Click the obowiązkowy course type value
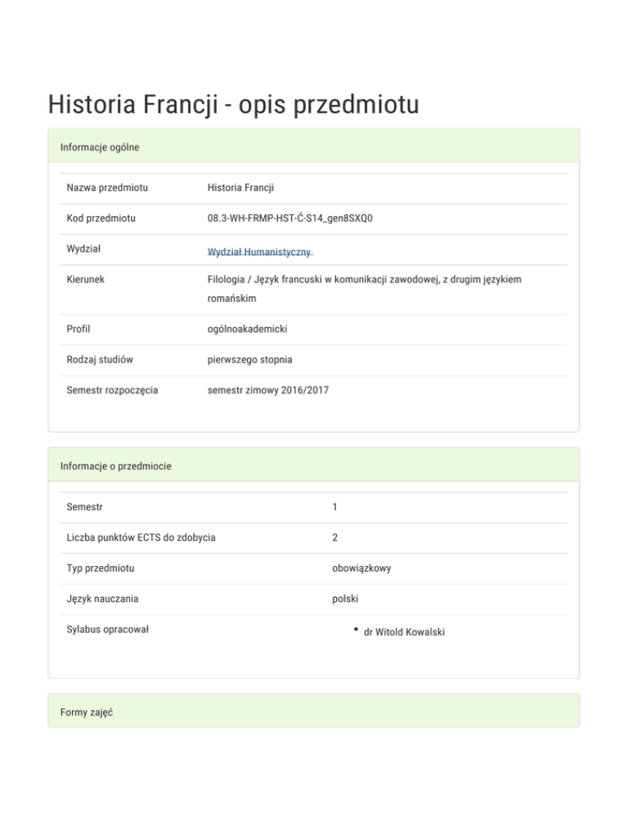The height and width of the screenshot is (813, 628). (361, 568)
